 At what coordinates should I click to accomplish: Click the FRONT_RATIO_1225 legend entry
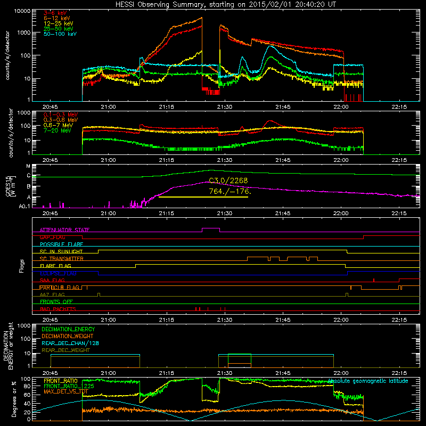pyautogui.click(x=69, y=386)
